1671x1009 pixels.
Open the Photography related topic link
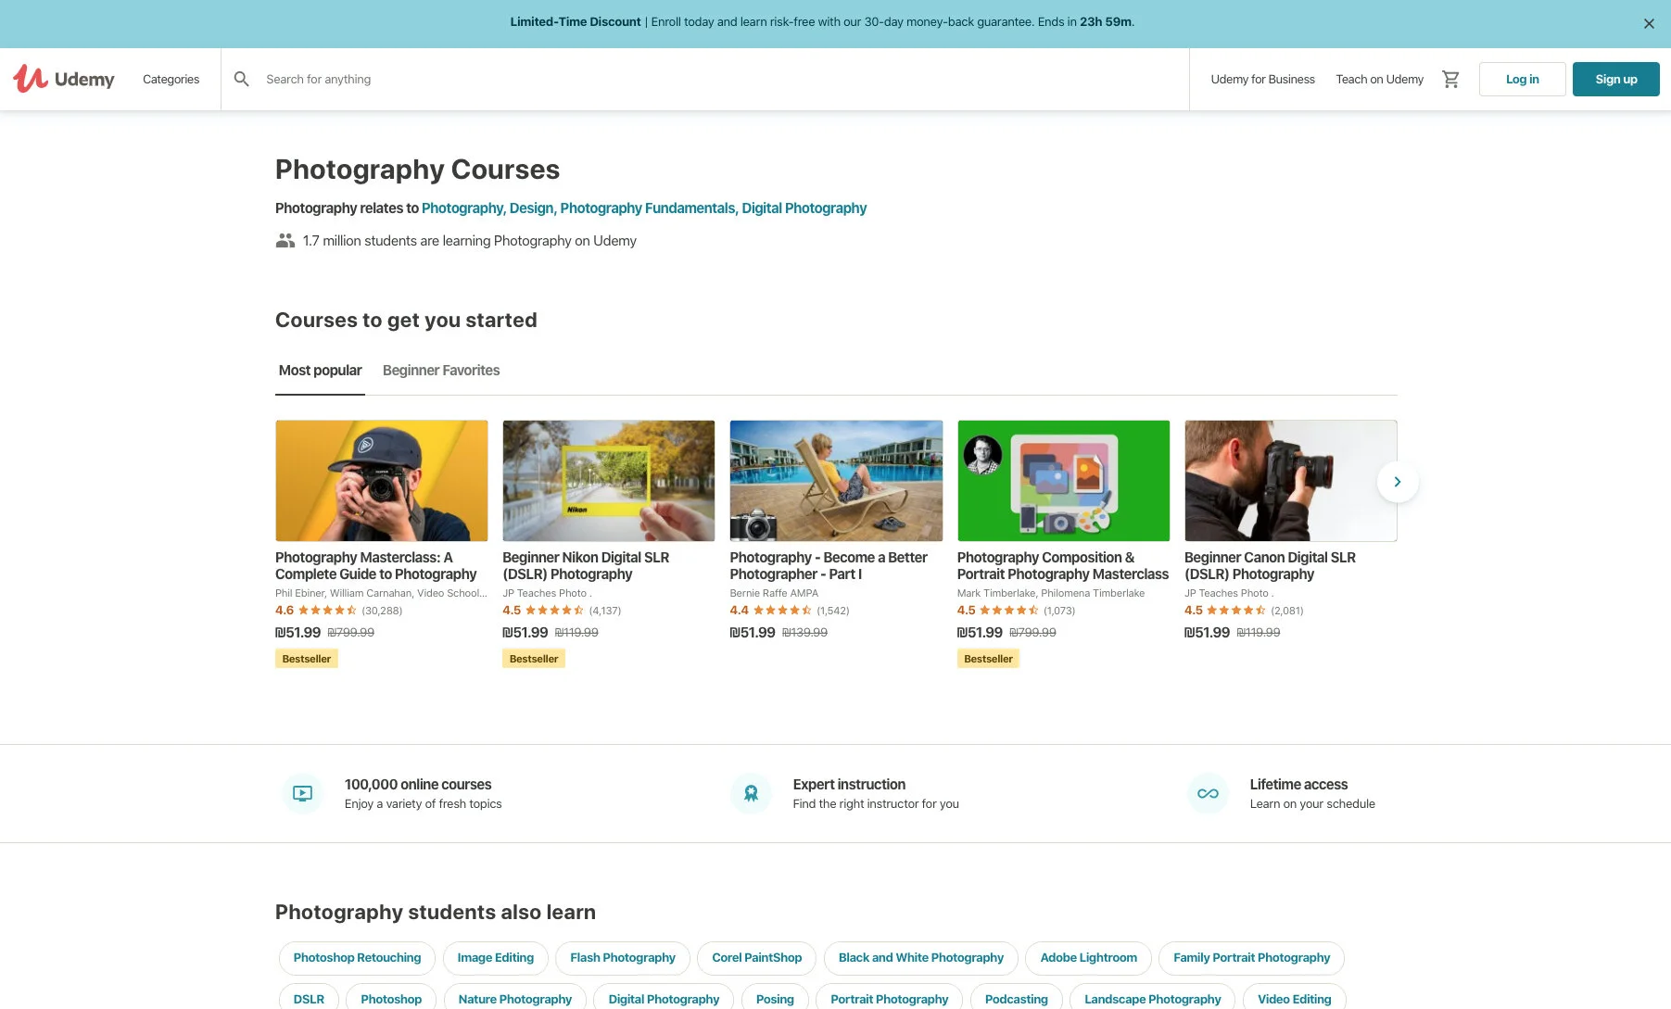click(462, 208)
